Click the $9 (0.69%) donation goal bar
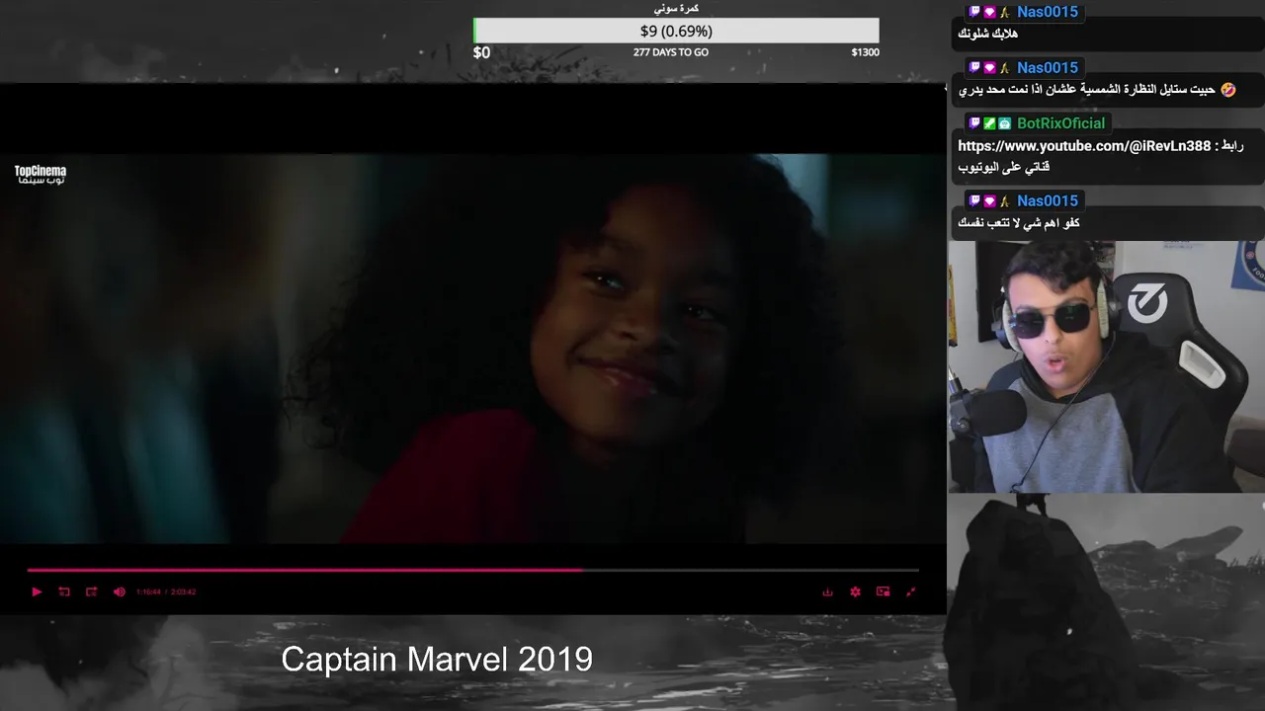1265x711 pixels. [676, 31]
